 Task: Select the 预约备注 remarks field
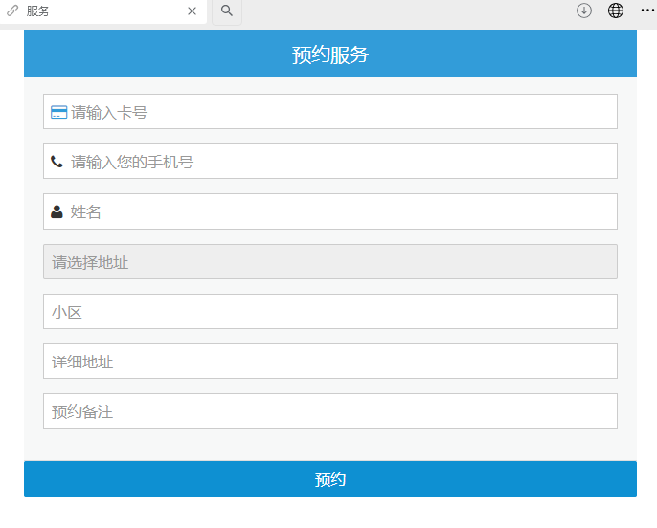329,411
